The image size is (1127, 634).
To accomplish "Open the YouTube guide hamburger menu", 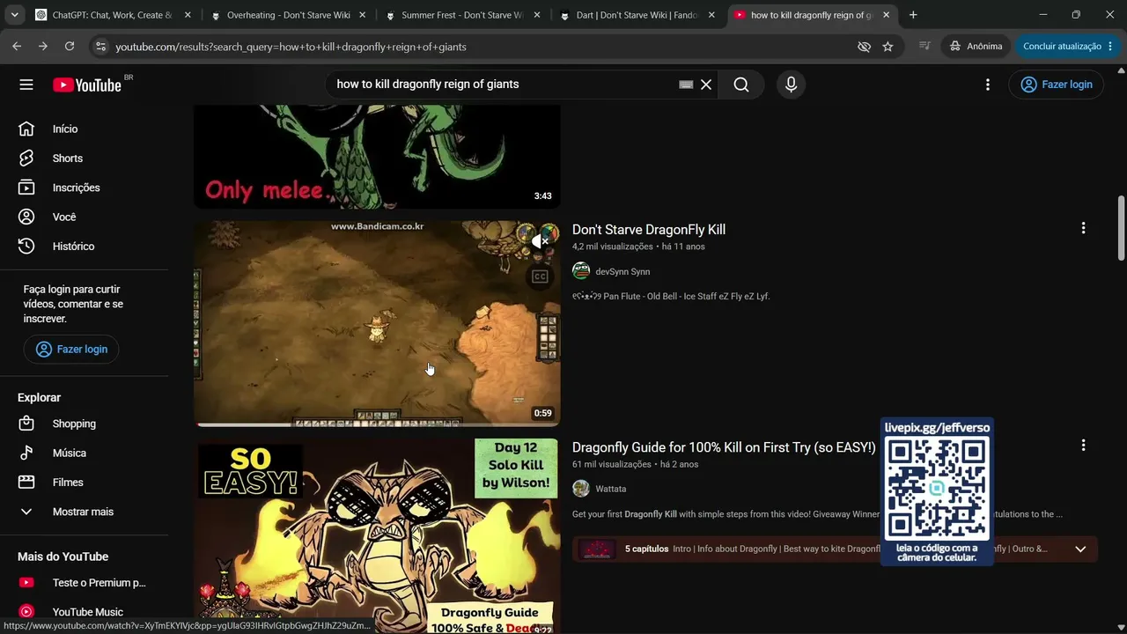I will pyautogui.click(x=26, y=85).
